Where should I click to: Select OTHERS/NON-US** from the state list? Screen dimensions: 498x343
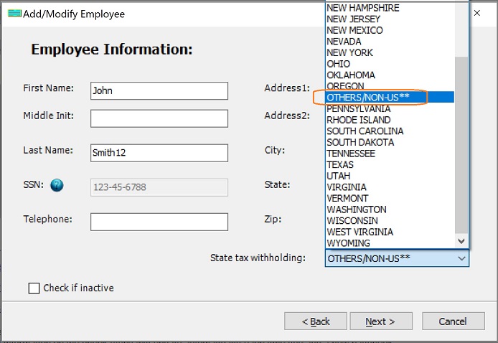click(x=368, y=98)
